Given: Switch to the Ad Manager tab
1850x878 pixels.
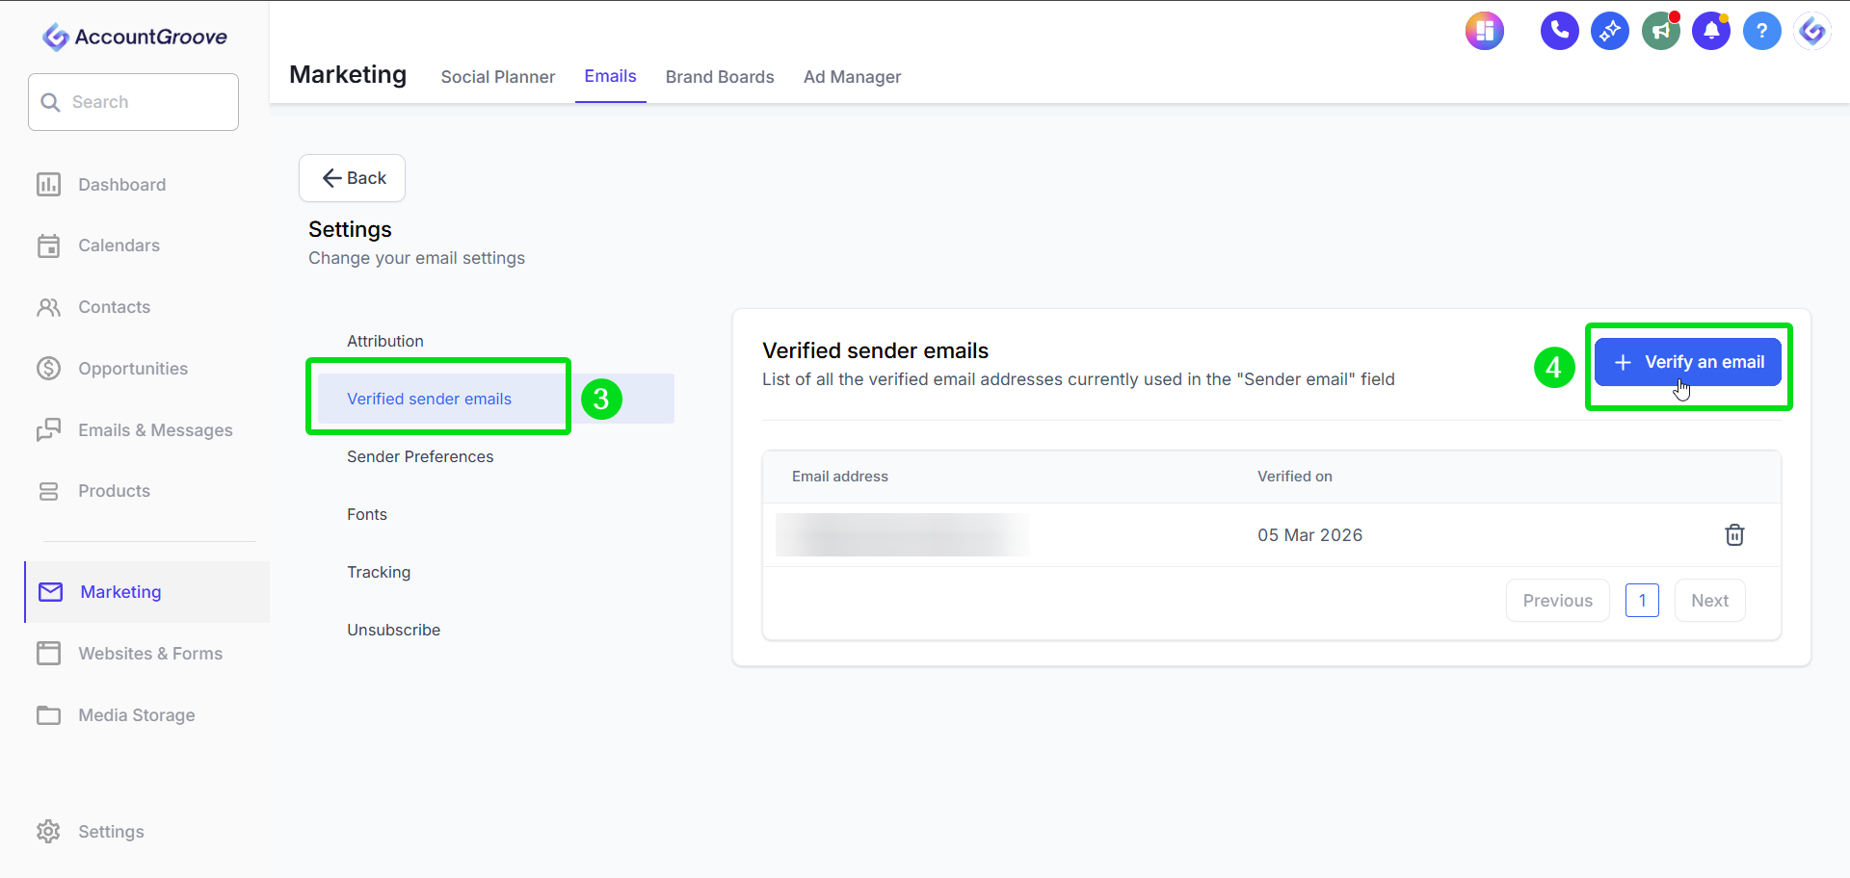Looking at the screenshot, I should (853, 77).
